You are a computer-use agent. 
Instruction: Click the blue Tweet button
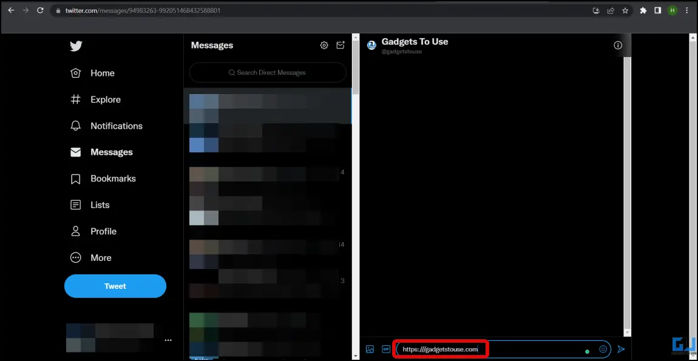click(115, 286)
